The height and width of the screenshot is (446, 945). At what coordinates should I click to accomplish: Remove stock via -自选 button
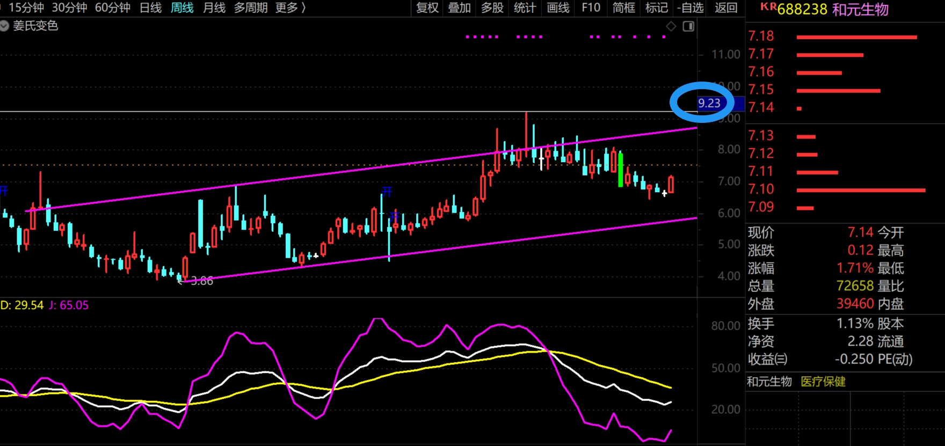point(690,8)
